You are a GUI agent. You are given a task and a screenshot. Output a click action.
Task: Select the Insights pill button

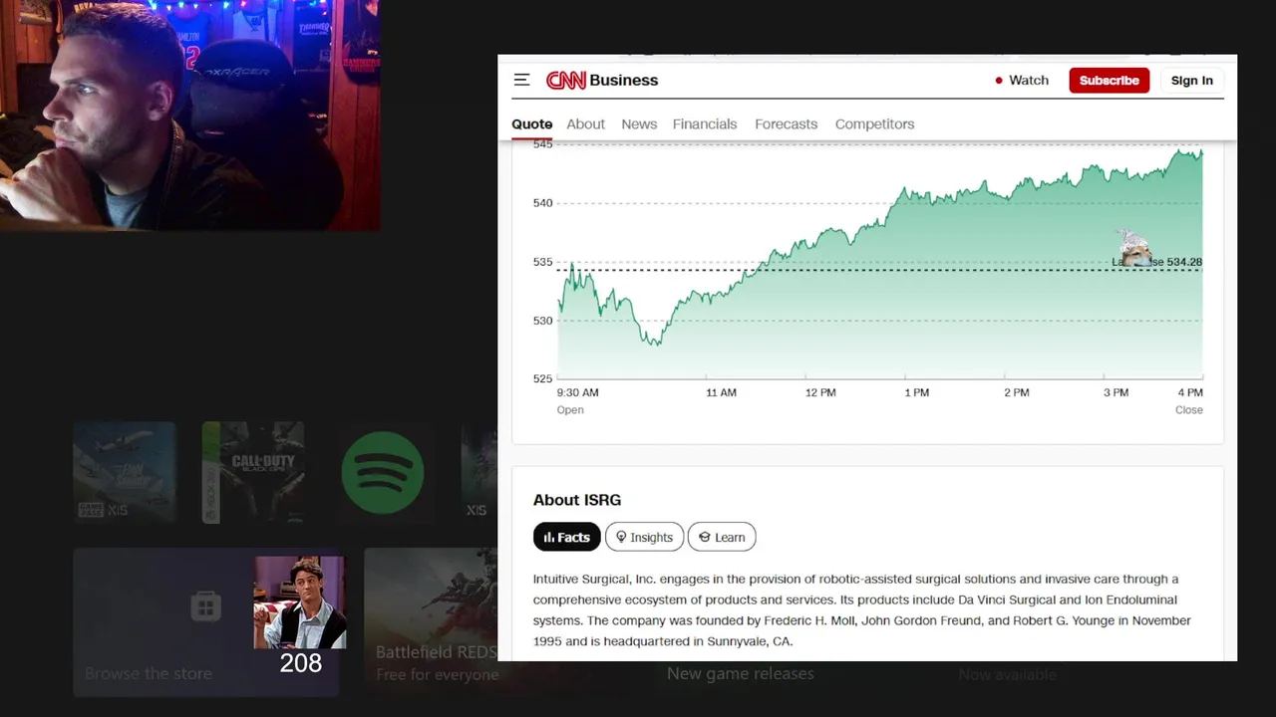[644, 537]
